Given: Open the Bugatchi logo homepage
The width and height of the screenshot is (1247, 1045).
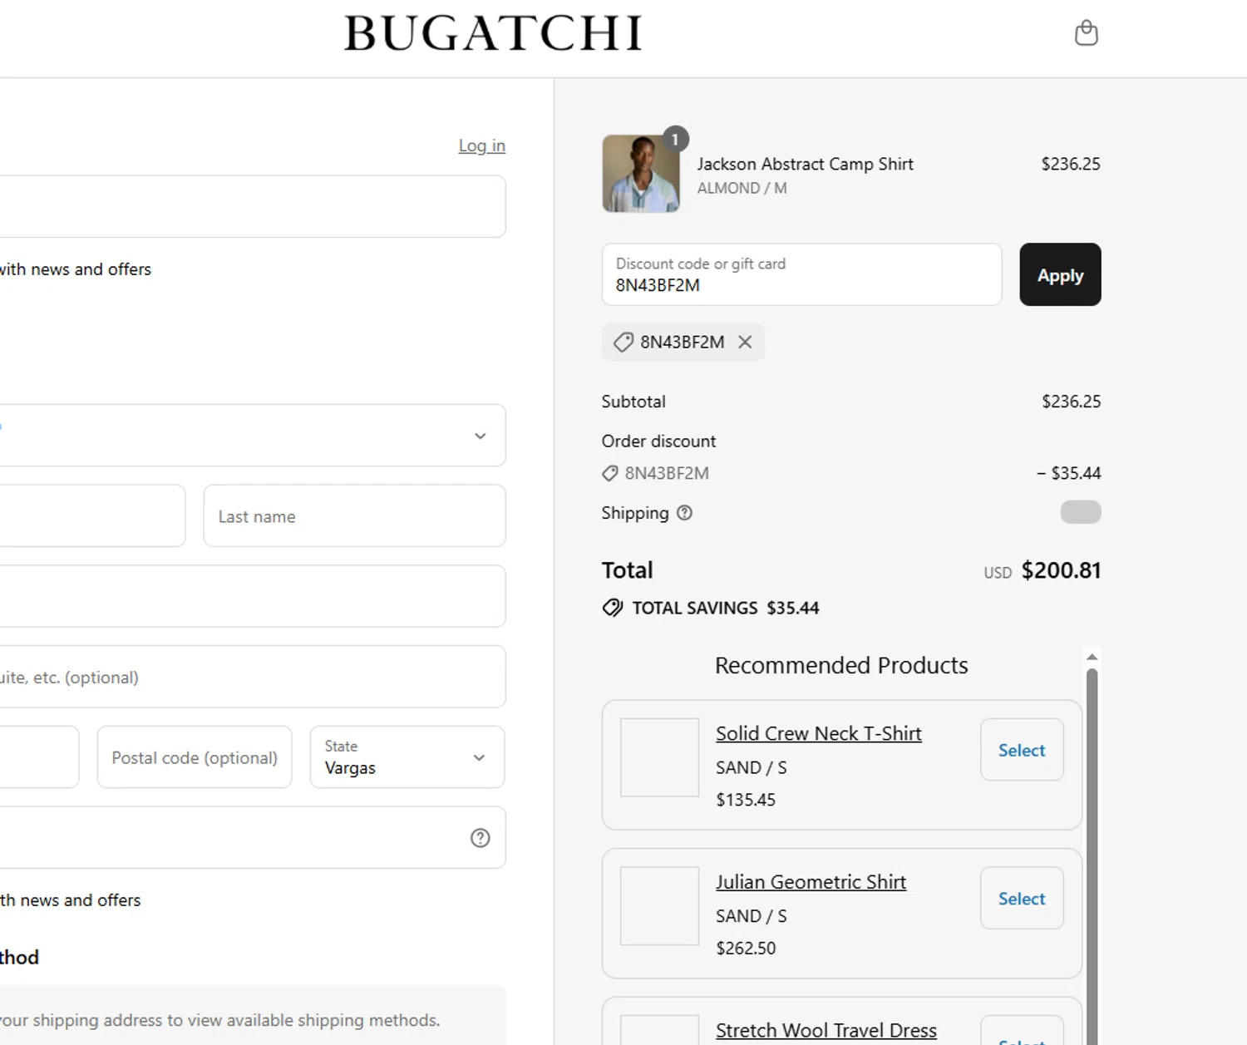Looking at the screenshot, I should coord(493,33).
